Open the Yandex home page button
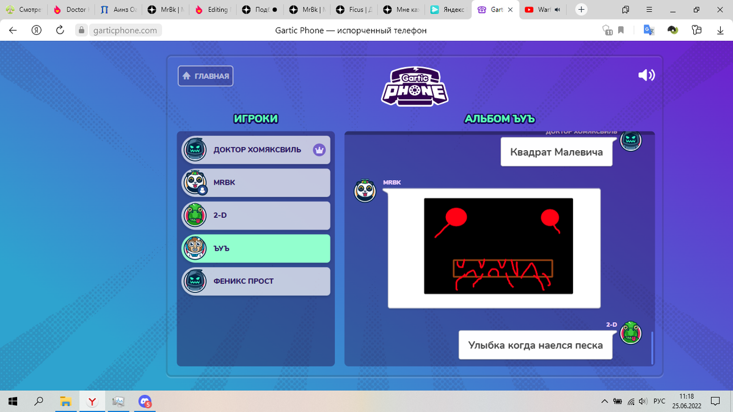The image size is (733, 412). (x=37, y=30)
